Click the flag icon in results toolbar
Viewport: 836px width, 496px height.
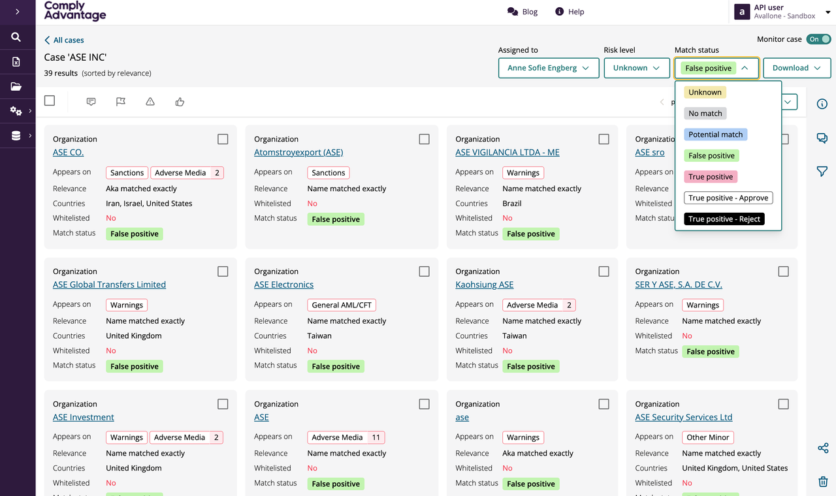click(121, 102)
